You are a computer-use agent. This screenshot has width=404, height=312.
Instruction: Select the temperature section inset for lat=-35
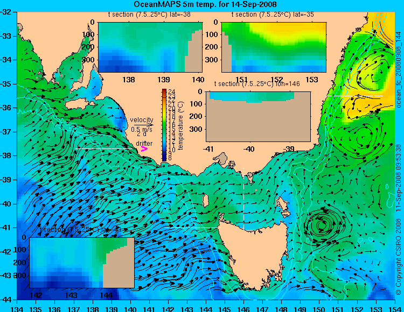[274, 47]
